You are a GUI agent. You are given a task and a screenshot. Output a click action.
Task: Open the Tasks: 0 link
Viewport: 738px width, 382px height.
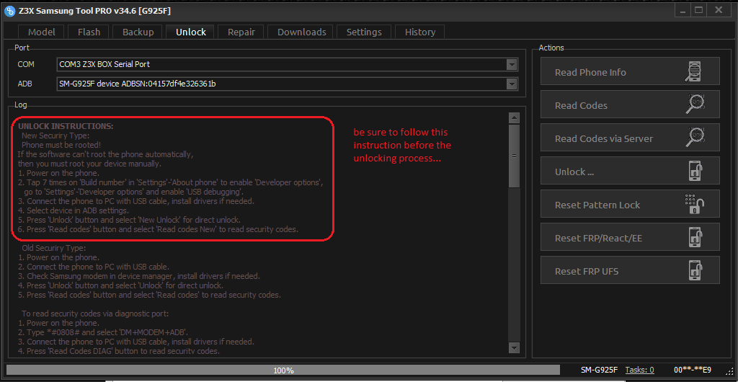(640, 370)
